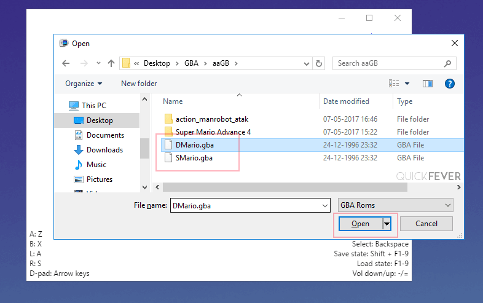Open the GBA Roms file type dropdown
This screenshot has height=303, width=483.
(396, 205)
